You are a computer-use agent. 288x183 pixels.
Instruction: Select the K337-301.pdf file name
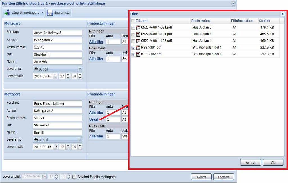[x=151, y=47]
